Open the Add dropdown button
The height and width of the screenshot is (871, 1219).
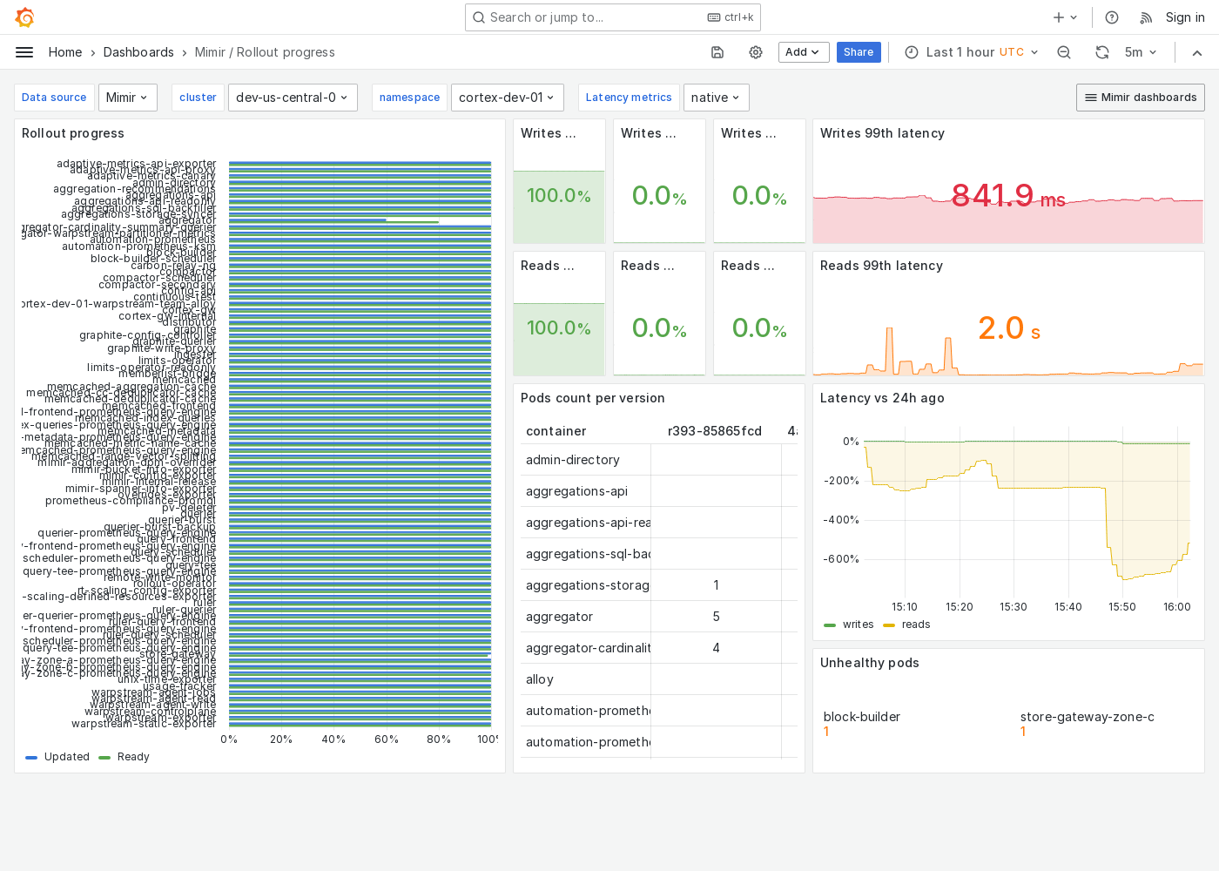(x=804, y=52)
